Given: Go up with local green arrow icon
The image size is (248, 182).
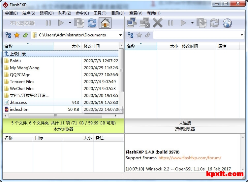Looking at the screenshot, I should coord(25,35).
